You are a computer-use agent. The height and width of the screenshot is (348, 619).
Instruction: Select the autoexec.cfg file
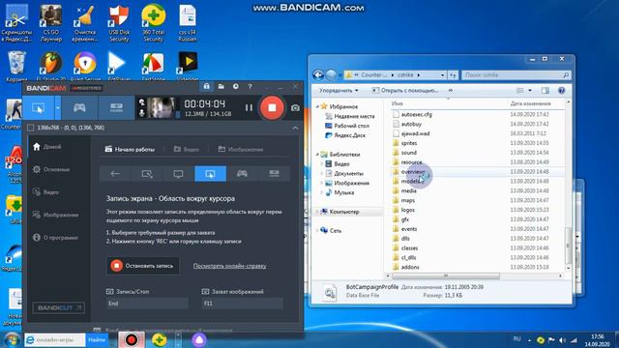pos(417,114)
